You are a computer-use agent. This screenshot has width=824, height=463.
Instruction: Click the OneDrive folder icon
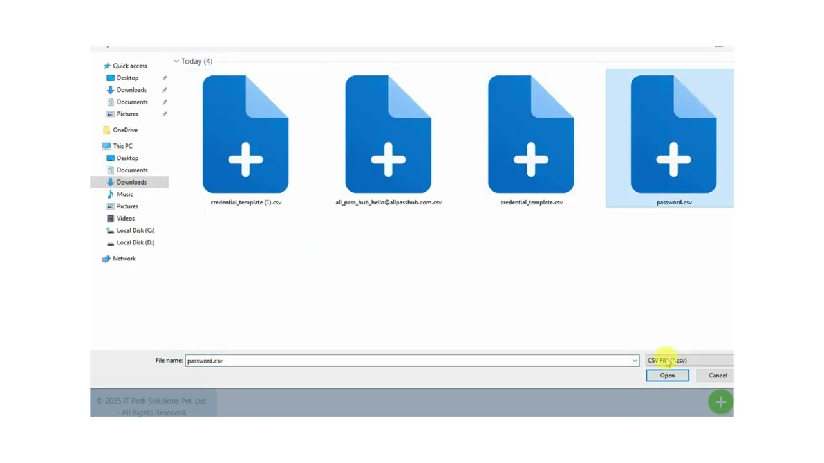point(107,130)
